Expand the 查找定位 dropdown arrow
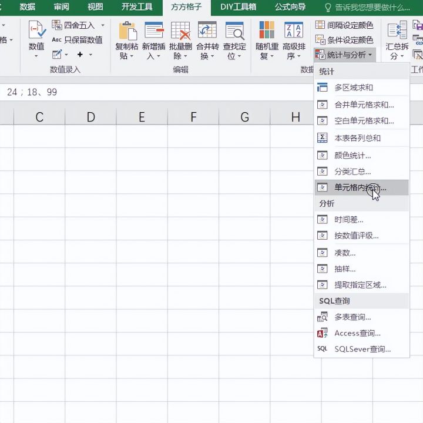423x423 pixels. (239, 56)
